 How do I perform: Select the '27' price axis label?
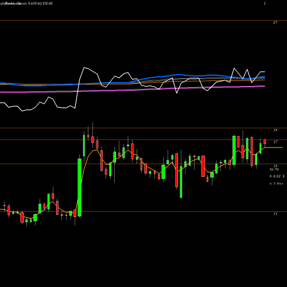click(275, 22)
